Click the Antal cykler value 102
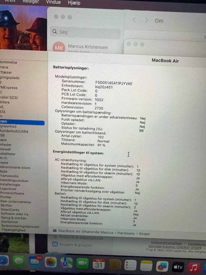Screen dimensions: 206x275 tap(101, 137)
